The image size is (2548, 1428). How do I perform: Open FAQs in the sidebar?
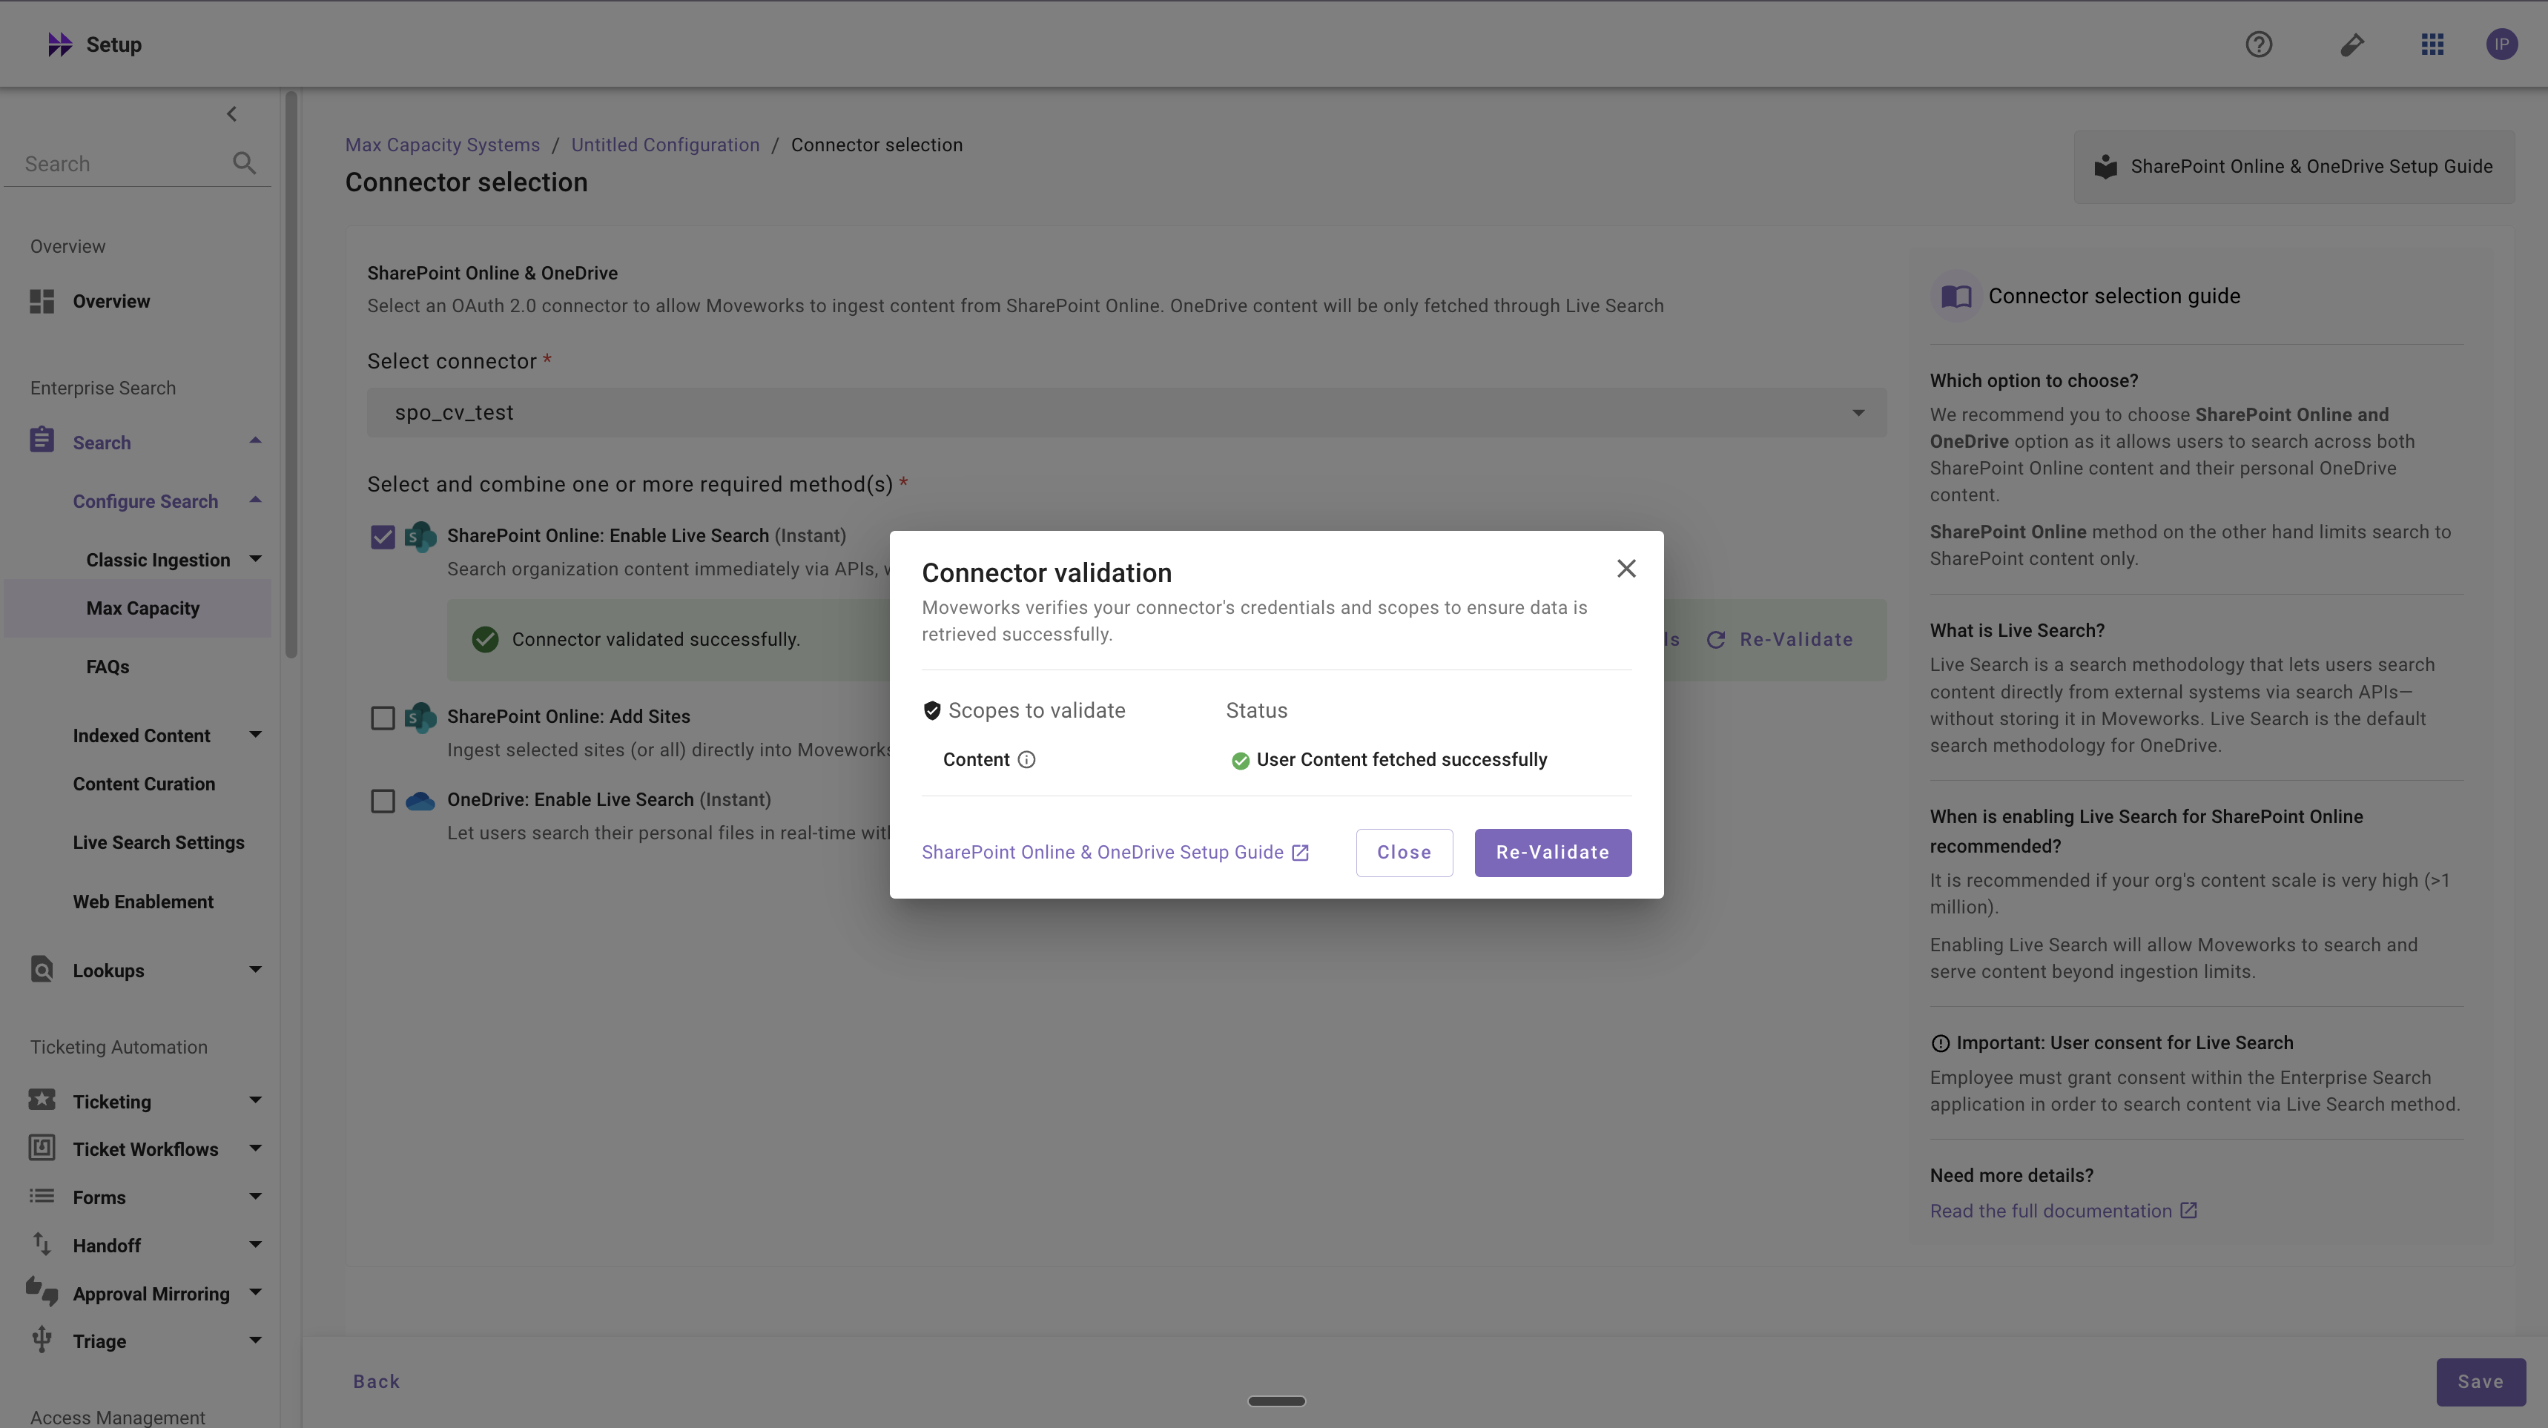[108, 667]
